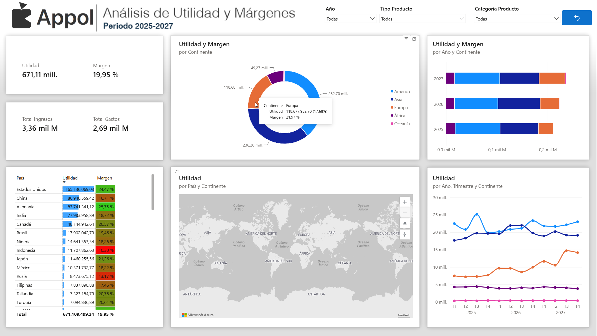The image size is (597, 336).
Task: Open the Año dropdown
Action: point(350,19)
